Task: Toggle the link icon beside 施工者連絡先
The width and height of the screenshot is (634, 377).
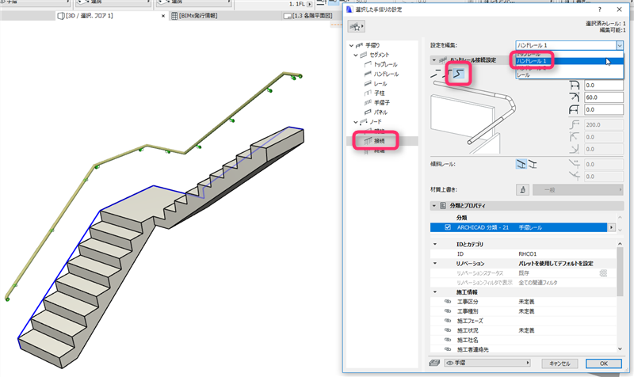Action: pyautogui.click(x=448, y=349)
